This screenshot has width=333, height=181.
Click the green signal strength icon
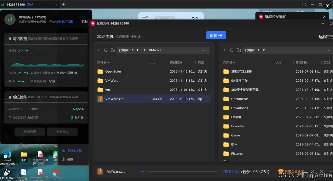10,19
